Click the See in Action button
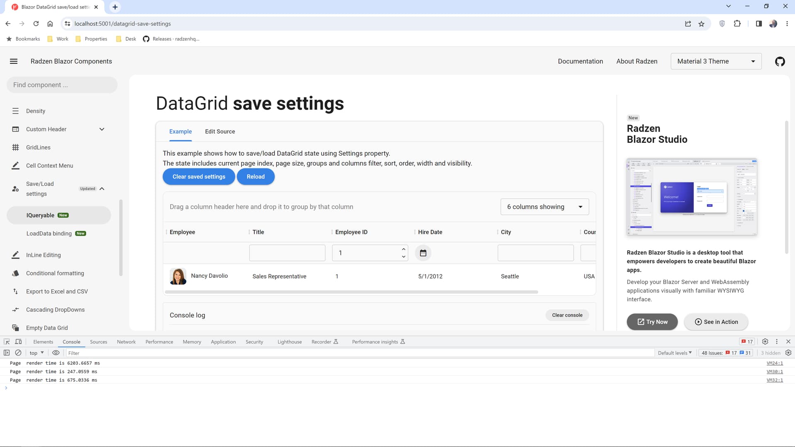The height and width of the screenshot is (447, 795). (716, 322)
